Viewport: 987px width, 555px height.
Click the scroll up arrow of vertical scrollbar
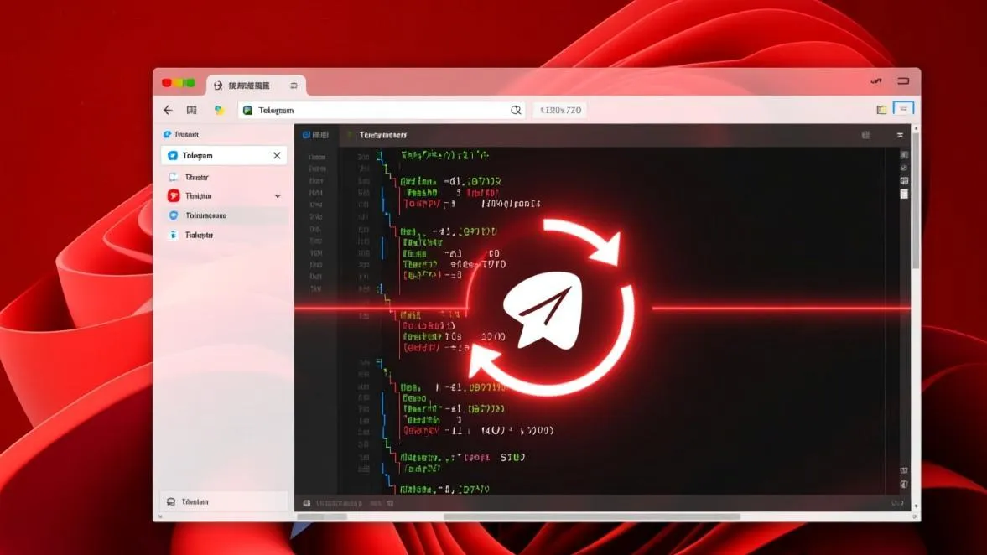[916, 128]
